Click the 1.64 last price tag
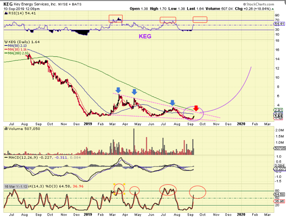286x217 pixels. coord(278,116)
